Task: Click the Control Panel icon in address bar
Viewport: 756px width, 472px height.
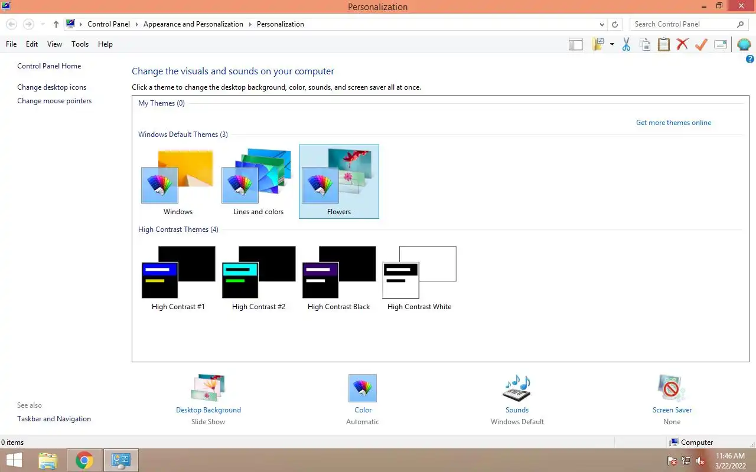Action: coord(71,24)
